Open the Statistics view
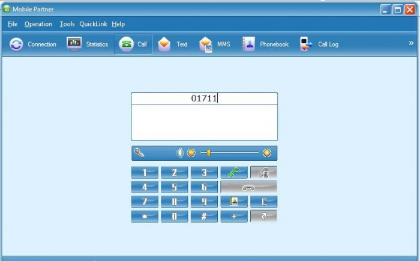 pyautogui.click(x=88, y=44)
